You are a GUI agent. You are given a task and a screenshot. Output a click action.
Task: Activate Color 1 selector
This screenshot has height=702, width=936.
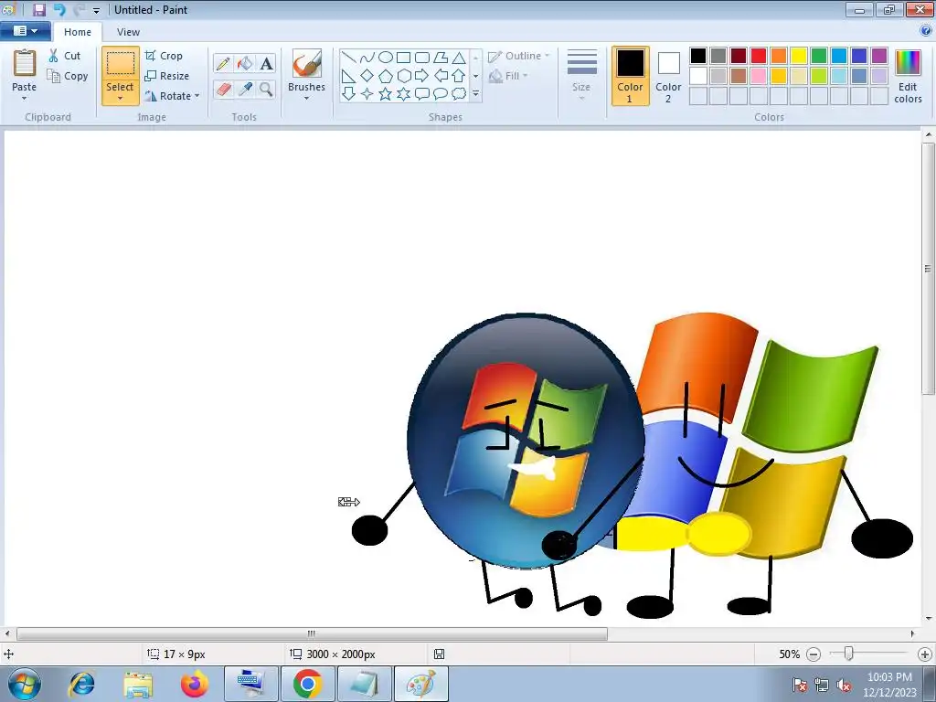[x=630, y=76]
